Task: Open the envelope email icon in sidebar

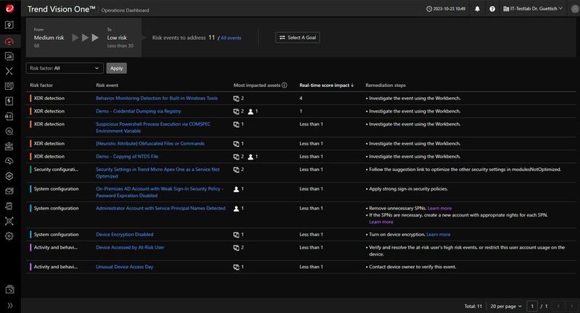Action: 9,191
